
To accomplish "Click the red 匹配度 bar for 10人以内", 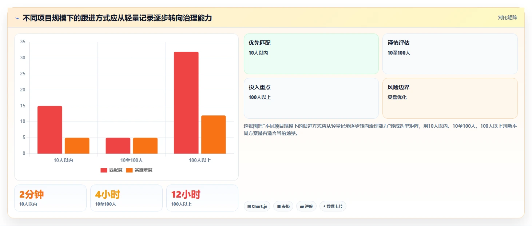I will click(50, 130).
